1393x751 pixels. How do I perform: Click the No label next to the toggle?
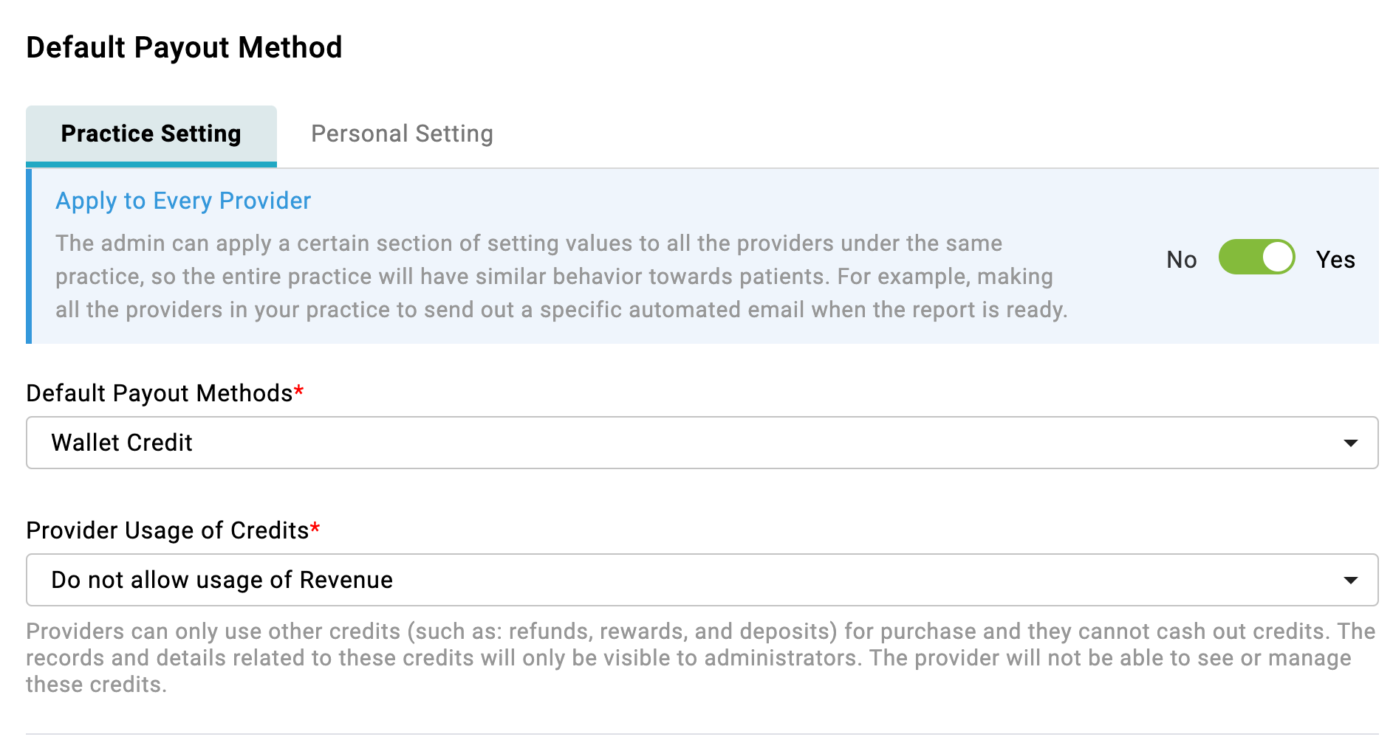tap(1181, 259)
